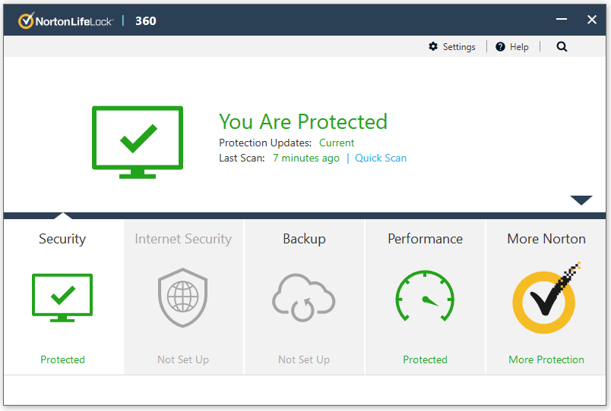
Task: Select the Internet Security tab heading
Action: pos(183,239)
